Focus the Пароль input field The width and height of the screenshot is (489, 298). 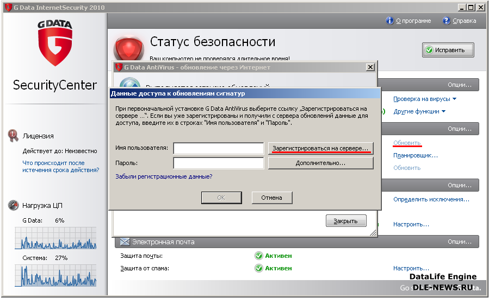pos(219,163)
